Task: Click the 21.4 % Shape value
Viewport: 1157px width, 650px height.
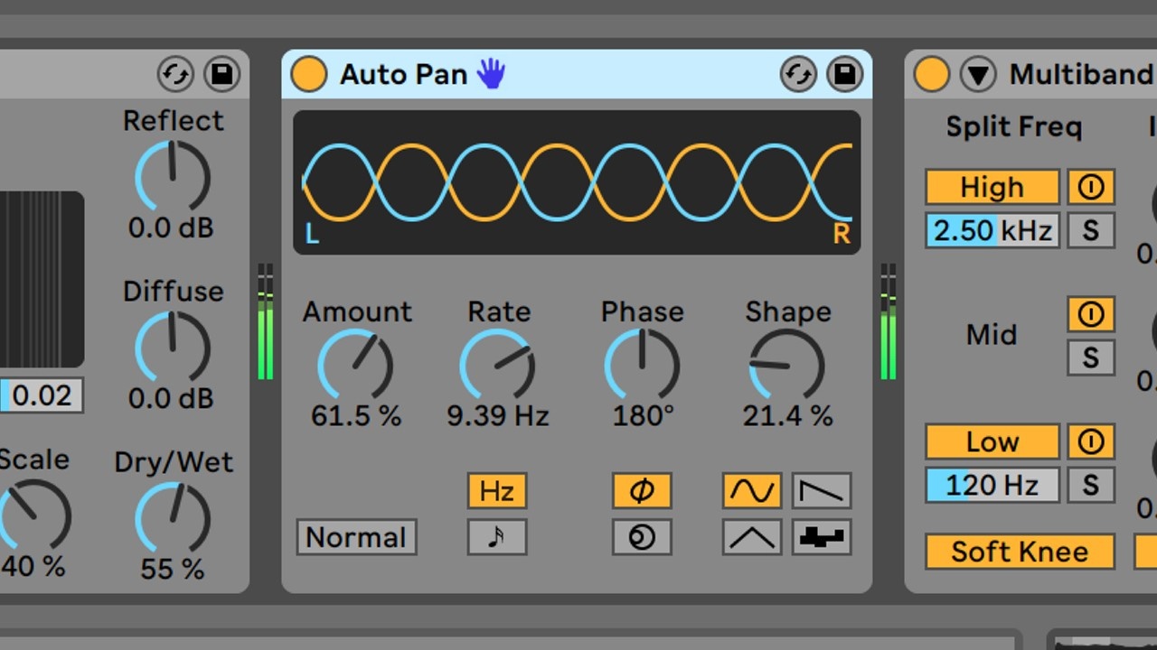Action: click(787, 416)
